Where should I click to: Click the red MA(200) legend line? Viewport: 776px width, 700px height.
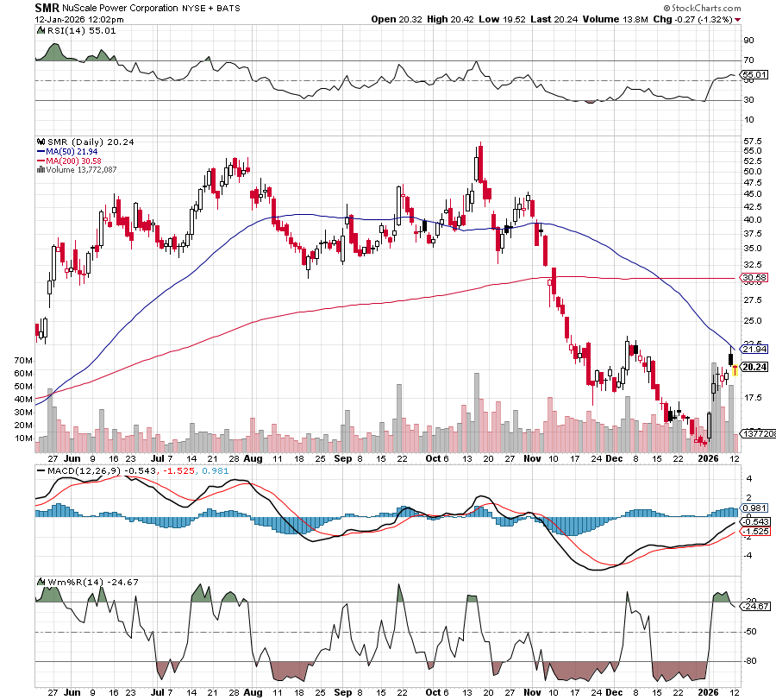[x=41, y=161]
